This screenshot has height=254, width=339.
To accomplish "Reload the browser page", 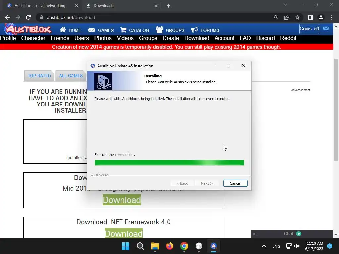I will click(x=28, y=17).
